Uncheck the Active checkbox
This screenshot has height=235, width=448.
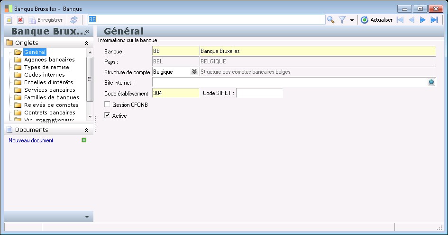pyautogui.click(x=107, y=115)
